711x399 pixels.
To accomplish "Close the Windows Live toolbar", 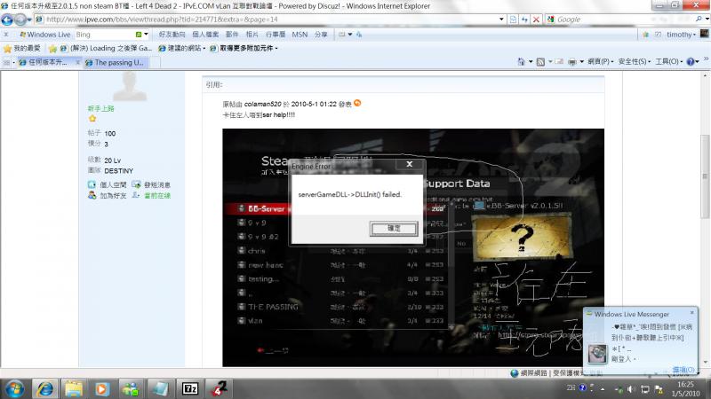I will (6, 35).
